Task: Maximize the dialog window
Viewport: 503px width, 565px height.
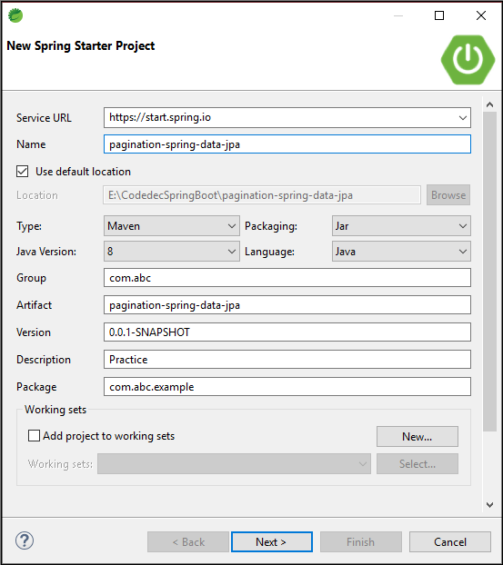Action: [439, 15]
